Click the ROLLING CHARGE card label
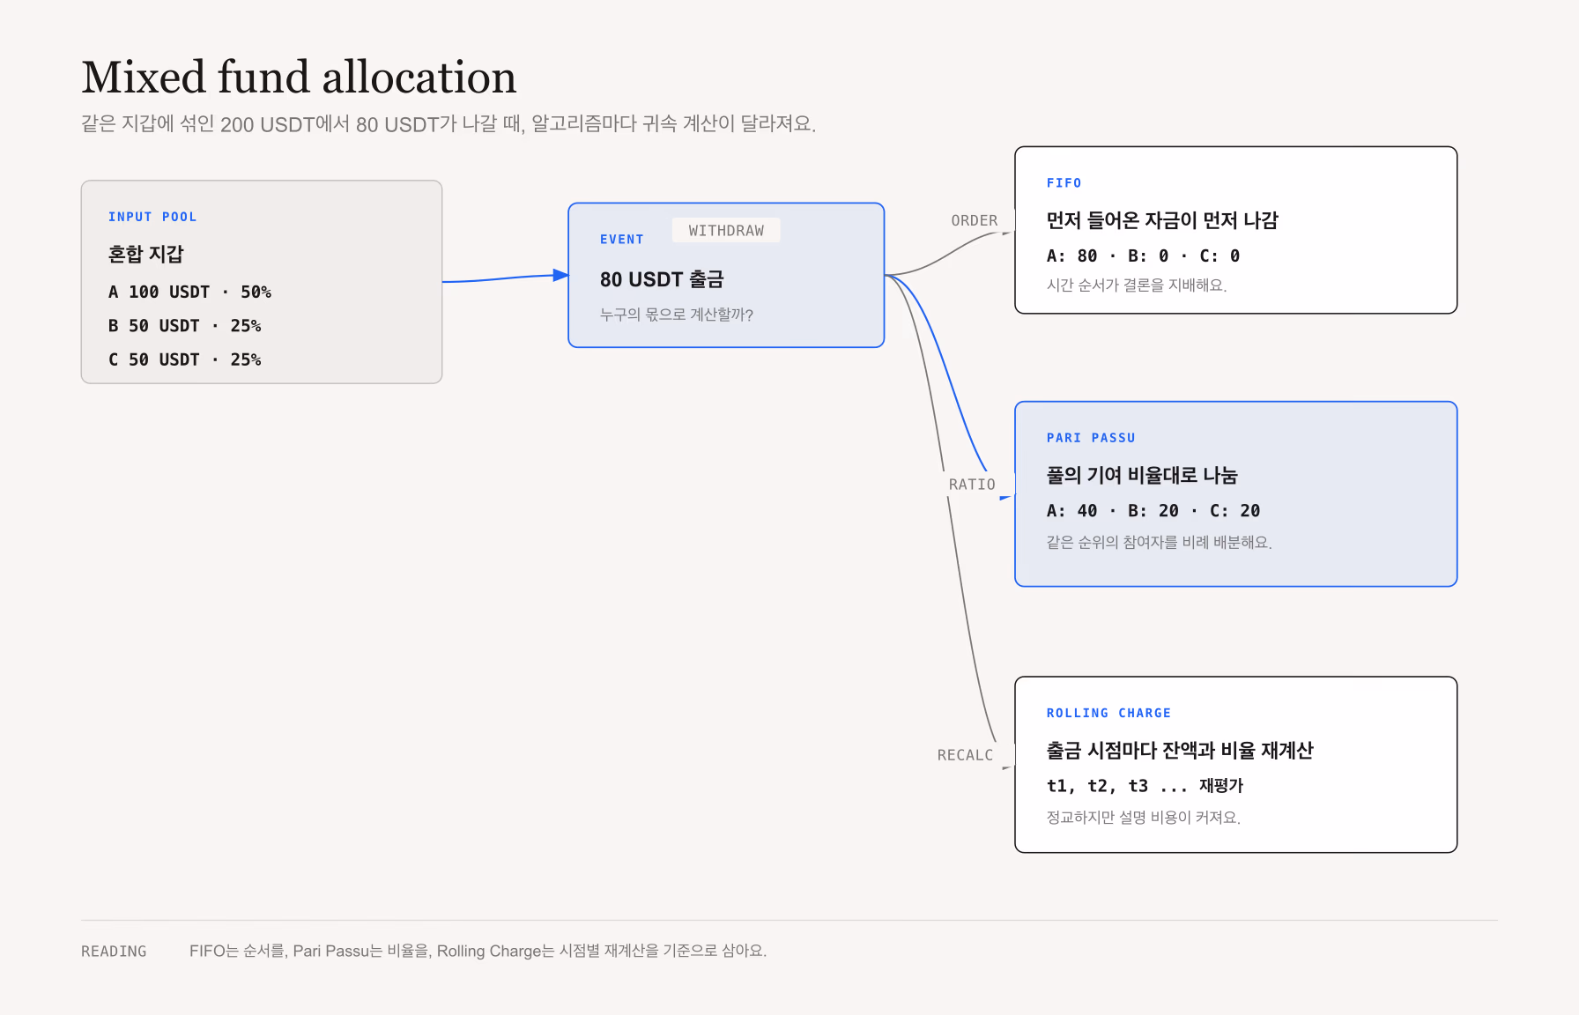The height and width of the screenshot is (1015, 1579). [1108, 713]
